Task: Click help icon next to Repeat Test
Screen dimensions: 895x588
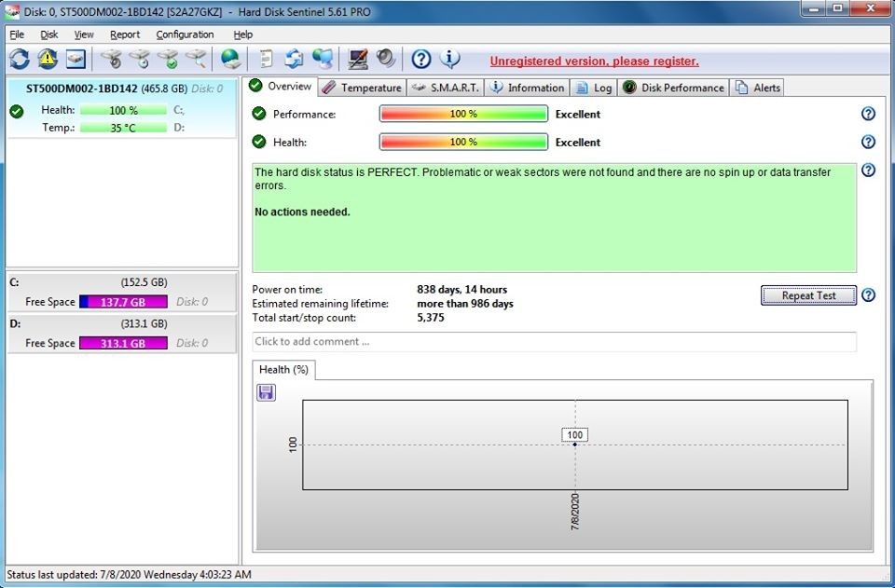Action: point(868,295)
